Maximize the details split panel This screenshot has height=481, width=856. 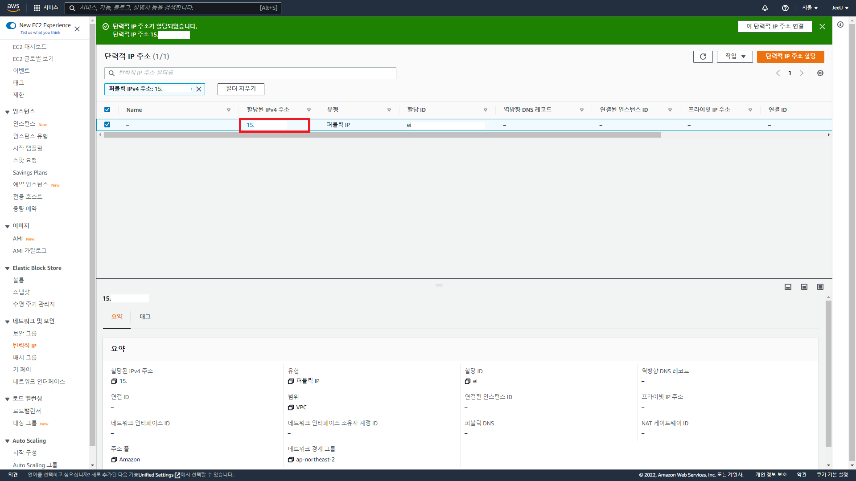point(820,287)
